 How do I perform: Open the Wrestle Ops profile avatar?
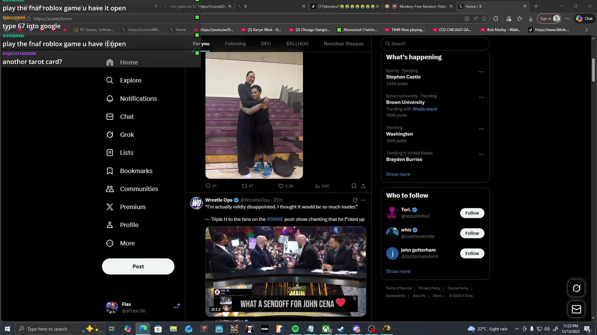click(196, 203)
